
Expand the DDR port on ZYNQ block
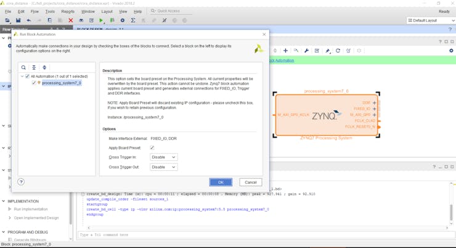pos(374,103)
